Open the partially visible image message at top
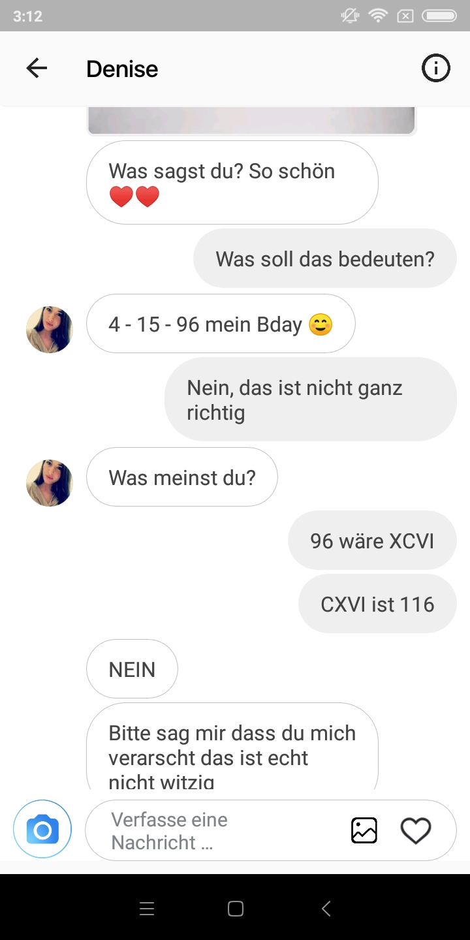The height and width of the screenshot is (940, 470). [x=251, y=121]
